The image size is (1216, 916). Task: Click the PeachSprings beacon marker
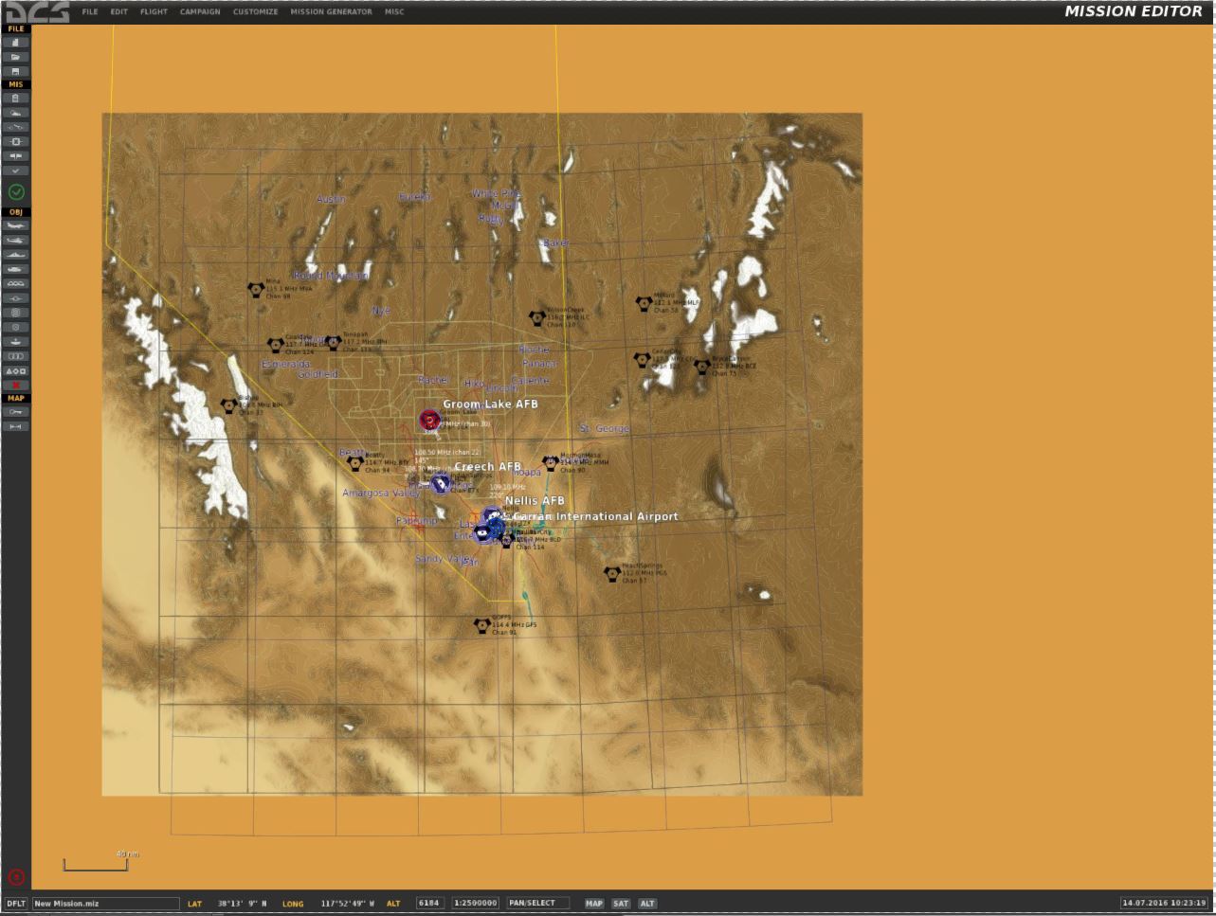(612, 574)
